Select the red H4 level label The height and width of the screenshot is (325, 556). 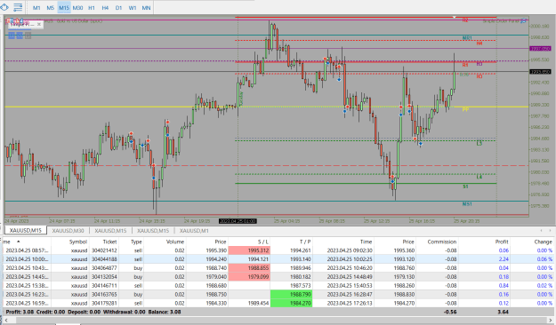pos(479,44)
